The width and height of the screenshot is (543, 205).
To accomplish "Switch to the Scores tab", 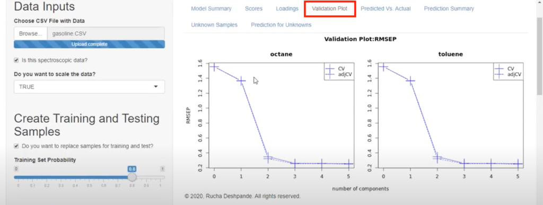I will click(253, 8).
